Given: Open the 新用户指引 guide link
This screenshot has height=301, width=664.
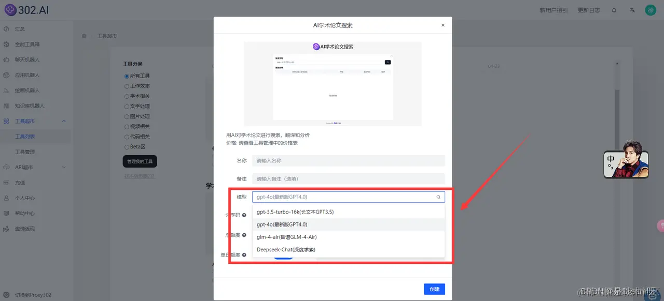Looking at the screenshot, I should pyautogui.click(x=552, y=9).
